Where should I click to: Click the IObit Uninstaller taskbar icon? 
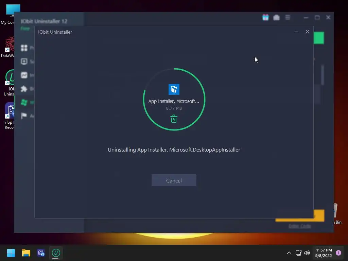tap(56, 253)
